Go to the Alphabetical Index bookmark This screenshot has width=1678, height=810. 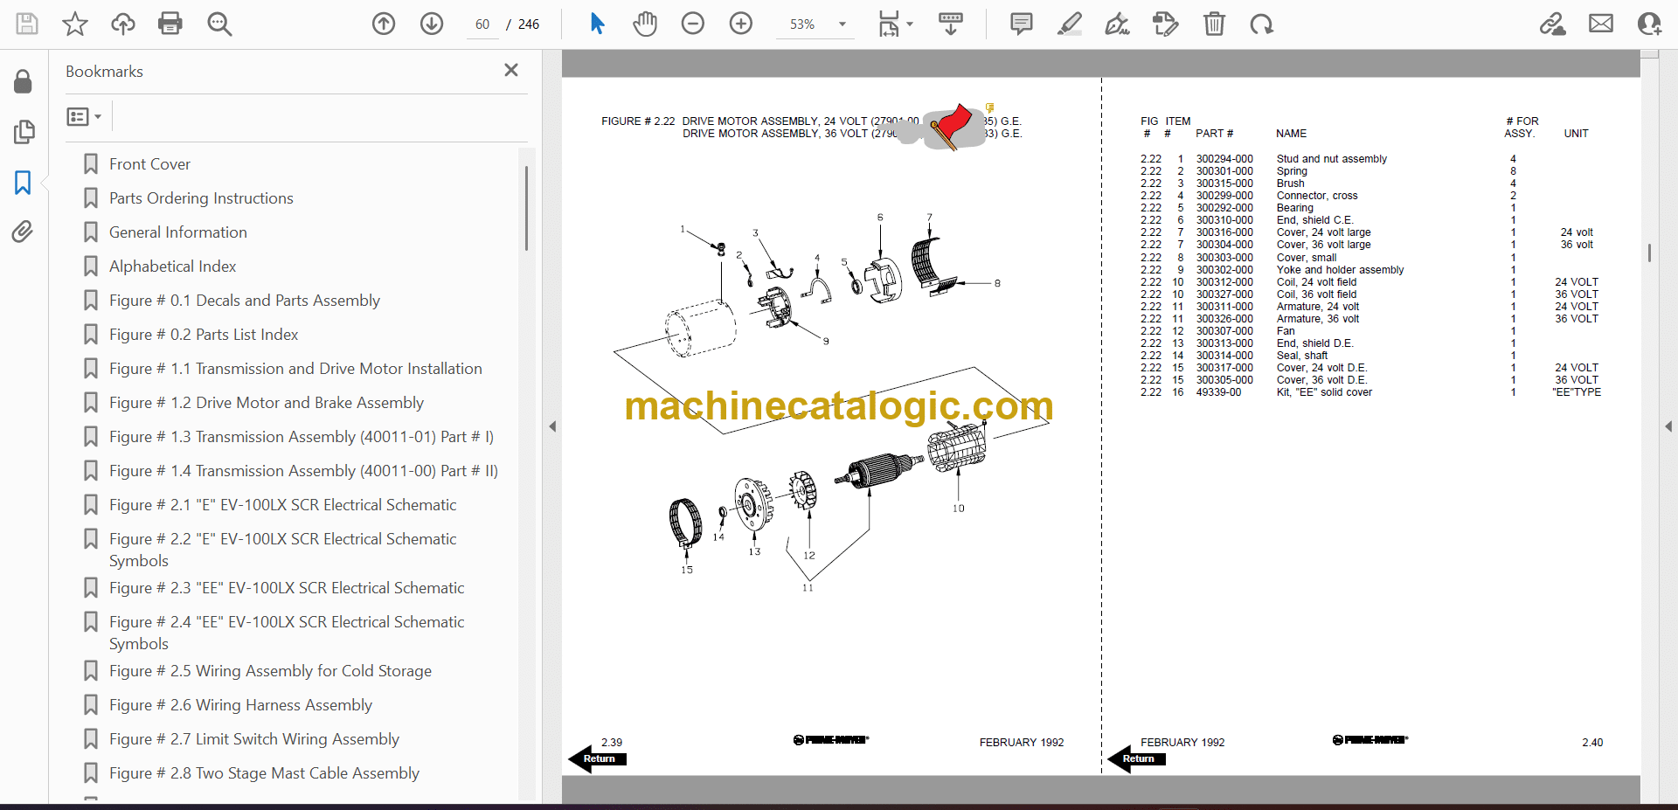(173, 267)
